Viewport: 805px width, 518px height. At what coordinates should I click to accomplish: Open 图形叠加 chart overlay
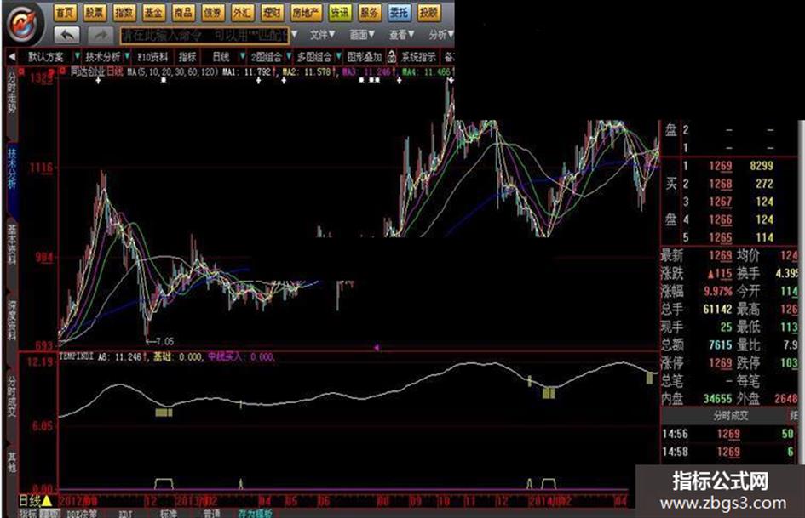pyautogui.click(x=365, y=57)
